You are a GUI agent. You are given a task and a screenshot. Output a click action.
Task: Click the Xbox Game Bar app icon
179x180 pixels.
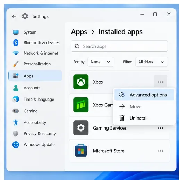pos(81,105)
